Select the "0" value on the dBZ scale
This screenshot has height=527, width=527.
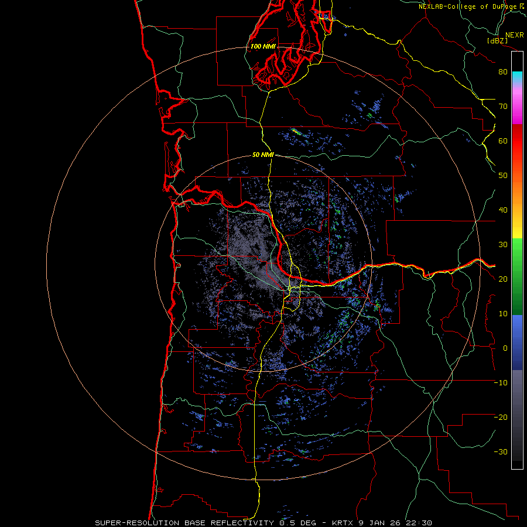[x=505, y=348]
